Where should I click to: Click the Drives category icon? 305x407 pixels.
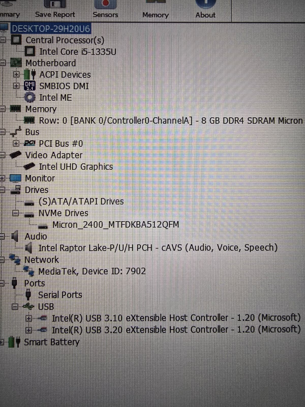coord(16,190)
